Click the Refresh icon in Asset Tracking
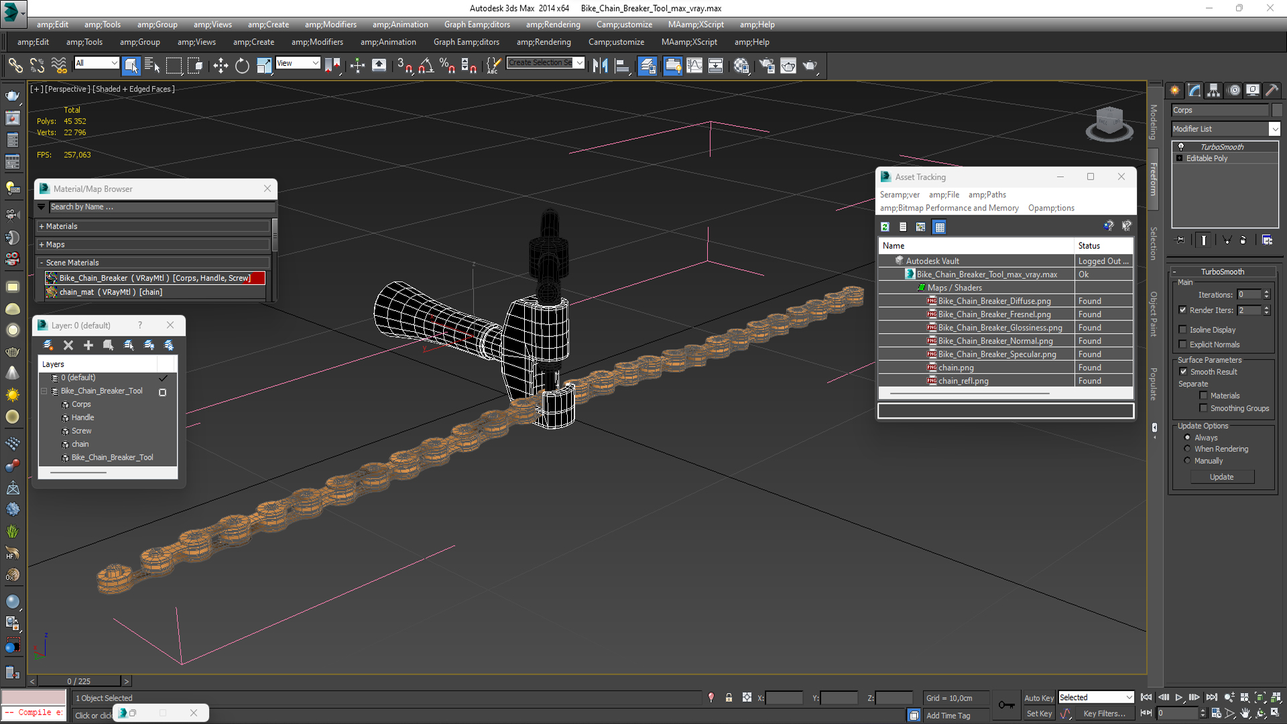The image size is (1287, 724). 885,227
